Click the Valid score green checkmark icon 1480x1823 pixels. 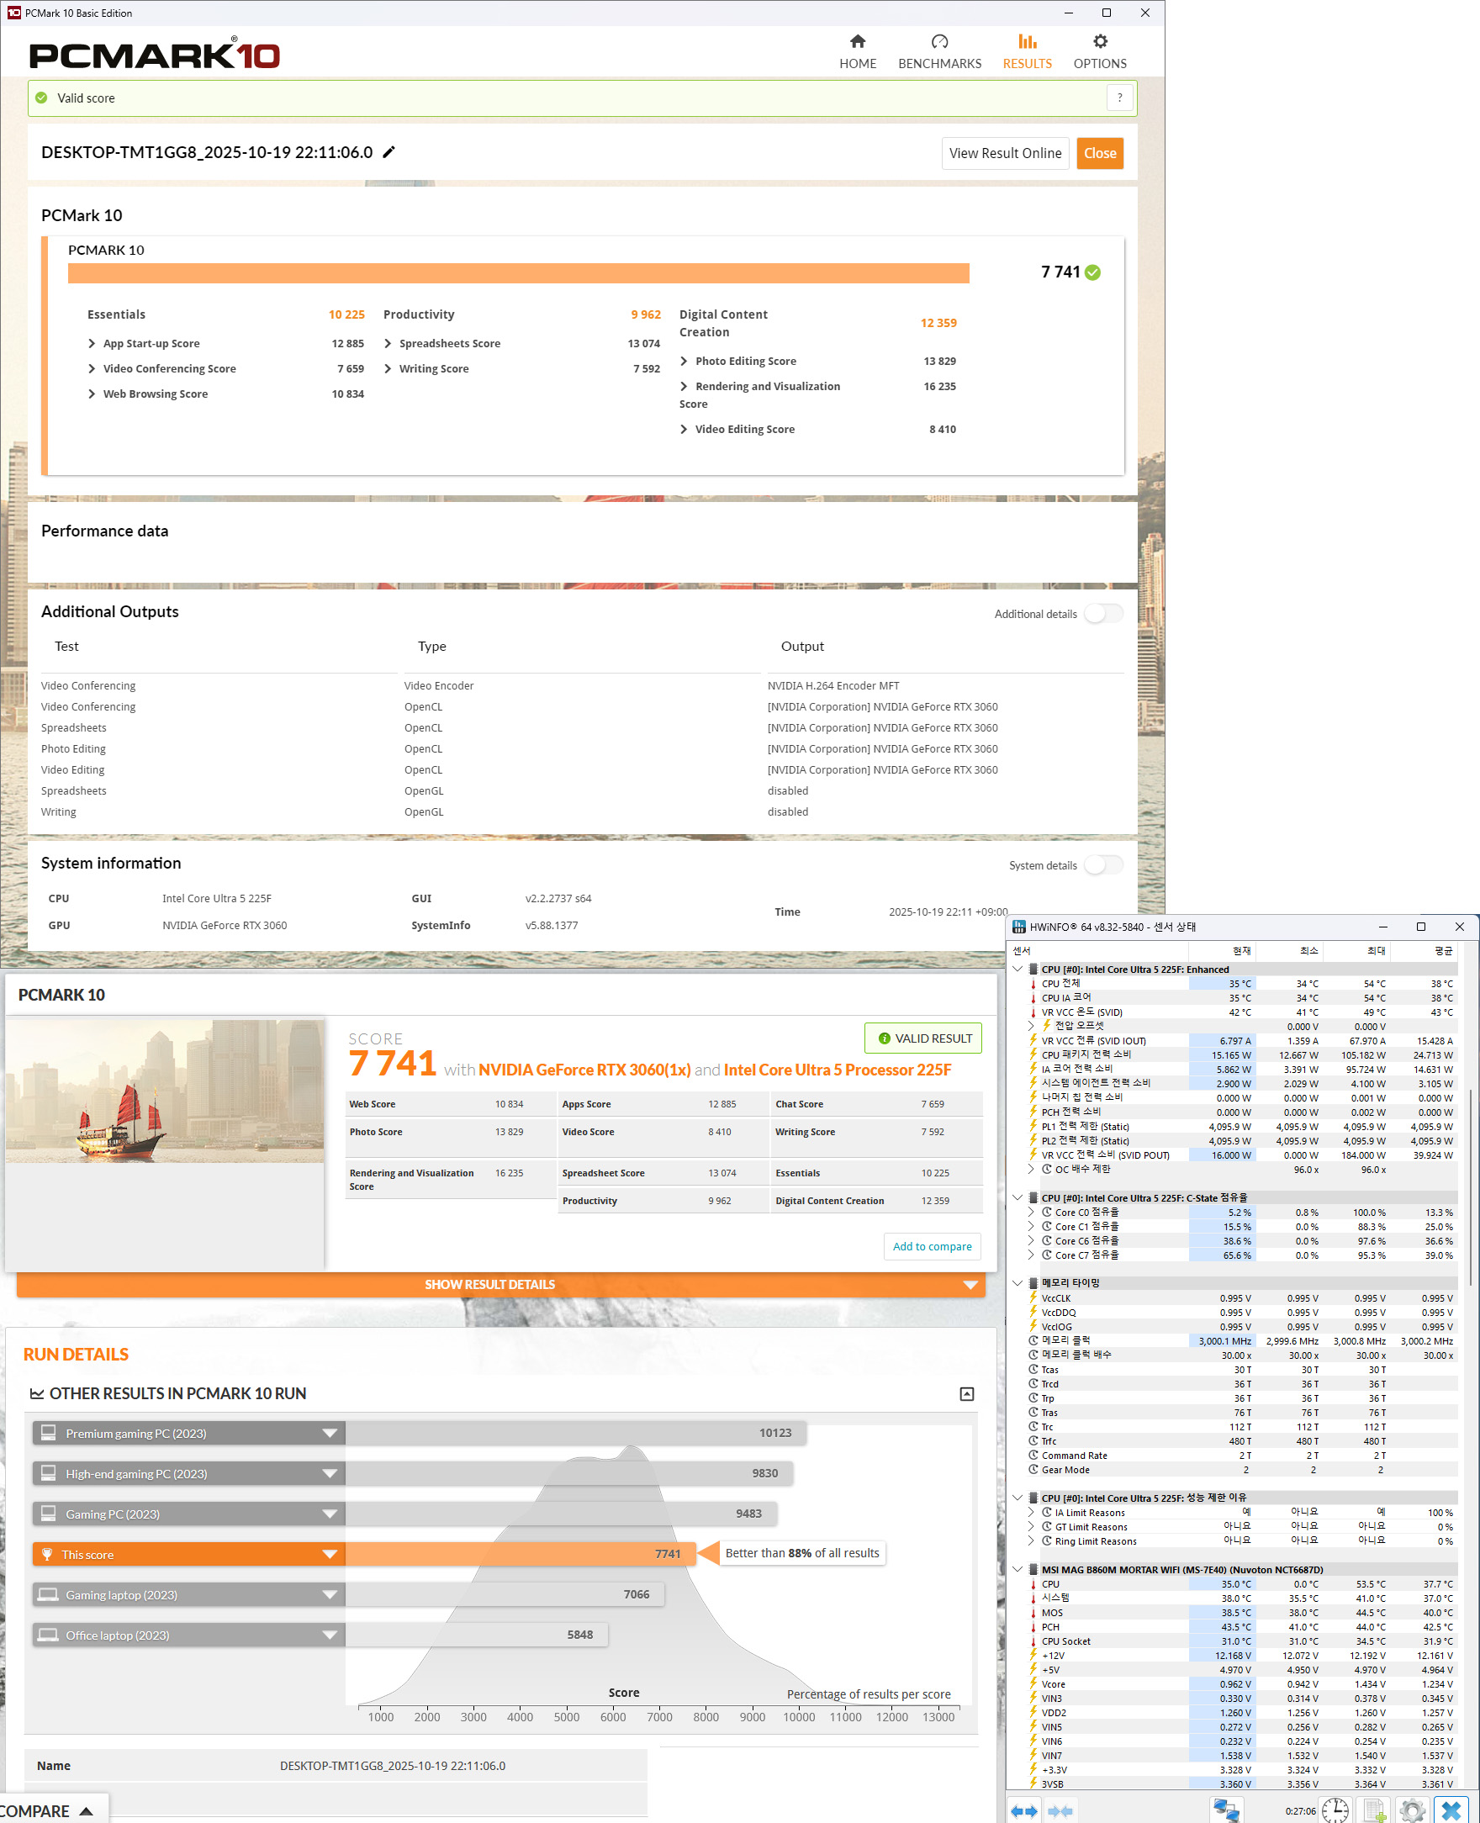pyautogui.click(x=41, y=98)
